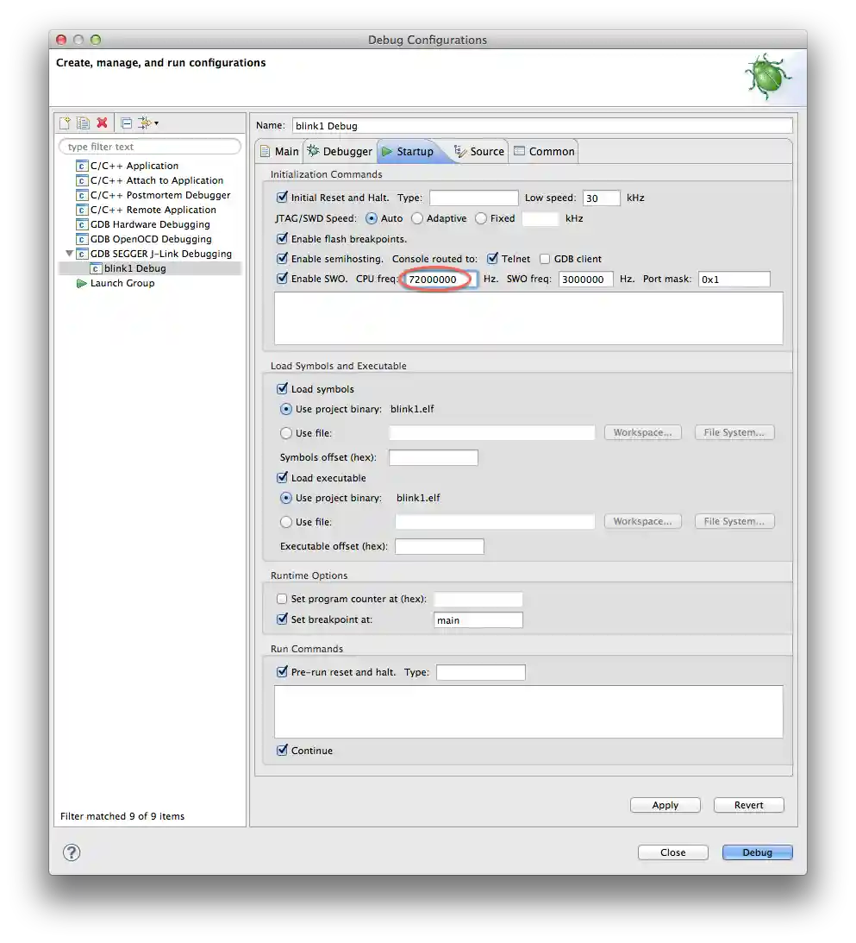Collapse the GDB SEGGER J-Link Debugging branch
The image size is (856, 943).
pos(70,254)
